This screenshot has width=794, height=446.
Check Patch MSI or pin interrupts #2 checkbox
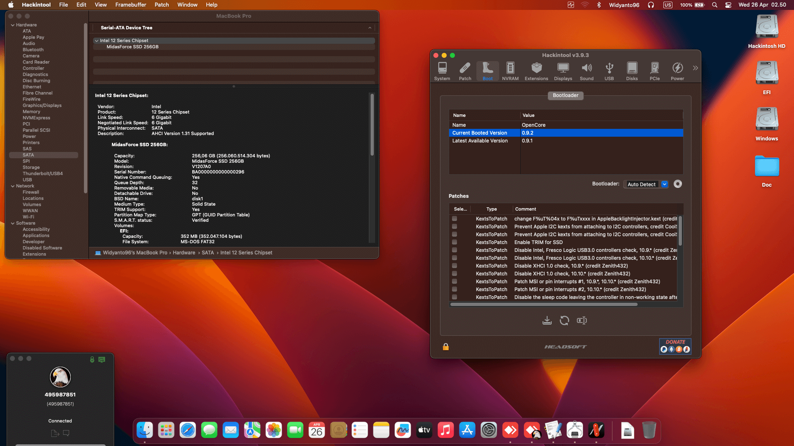point(454,289)
